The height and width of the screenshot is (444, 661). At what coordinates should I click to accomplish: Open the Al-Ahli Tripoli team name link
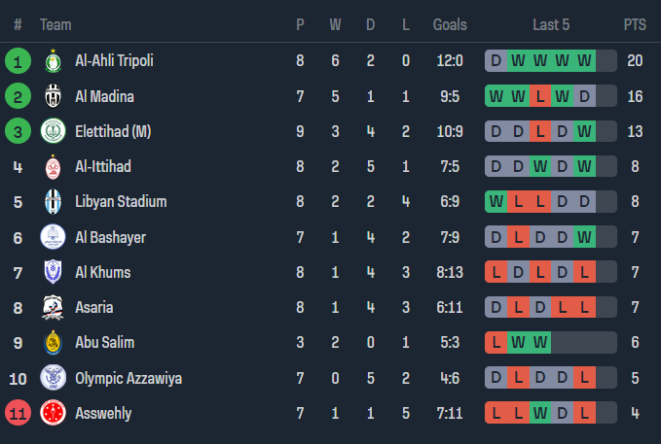[x=114, y=61]
